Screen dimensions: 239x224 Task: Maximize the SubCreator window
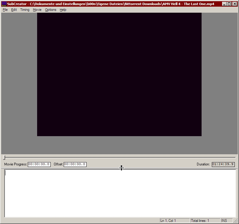coord(229,4)
